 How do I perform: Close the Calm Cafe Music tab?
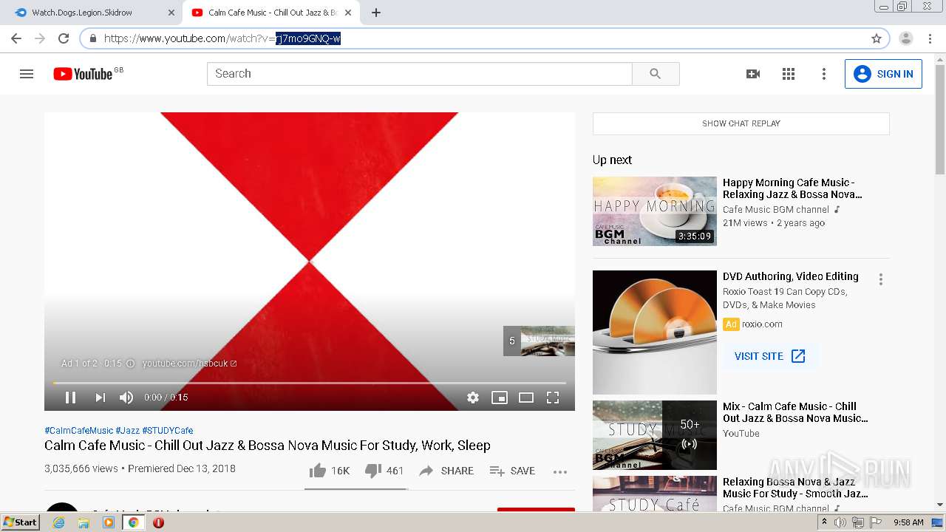348,13
